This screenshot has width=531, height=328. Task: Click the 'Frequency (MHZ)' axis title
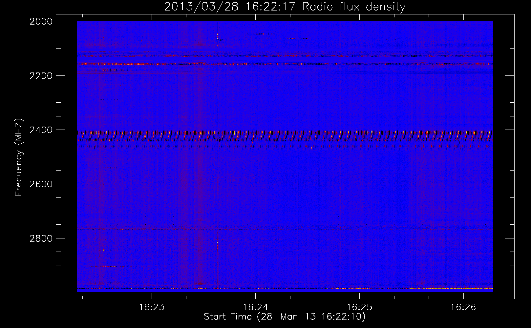pyautogui.click(x=19, y=157)
